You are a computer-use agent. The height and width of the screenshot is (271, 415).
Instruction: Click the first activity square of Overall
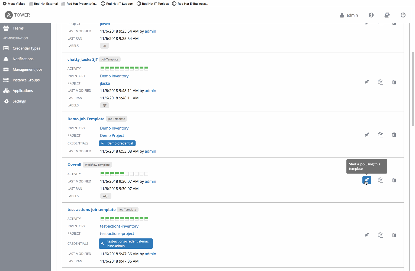tap(102, 174)
